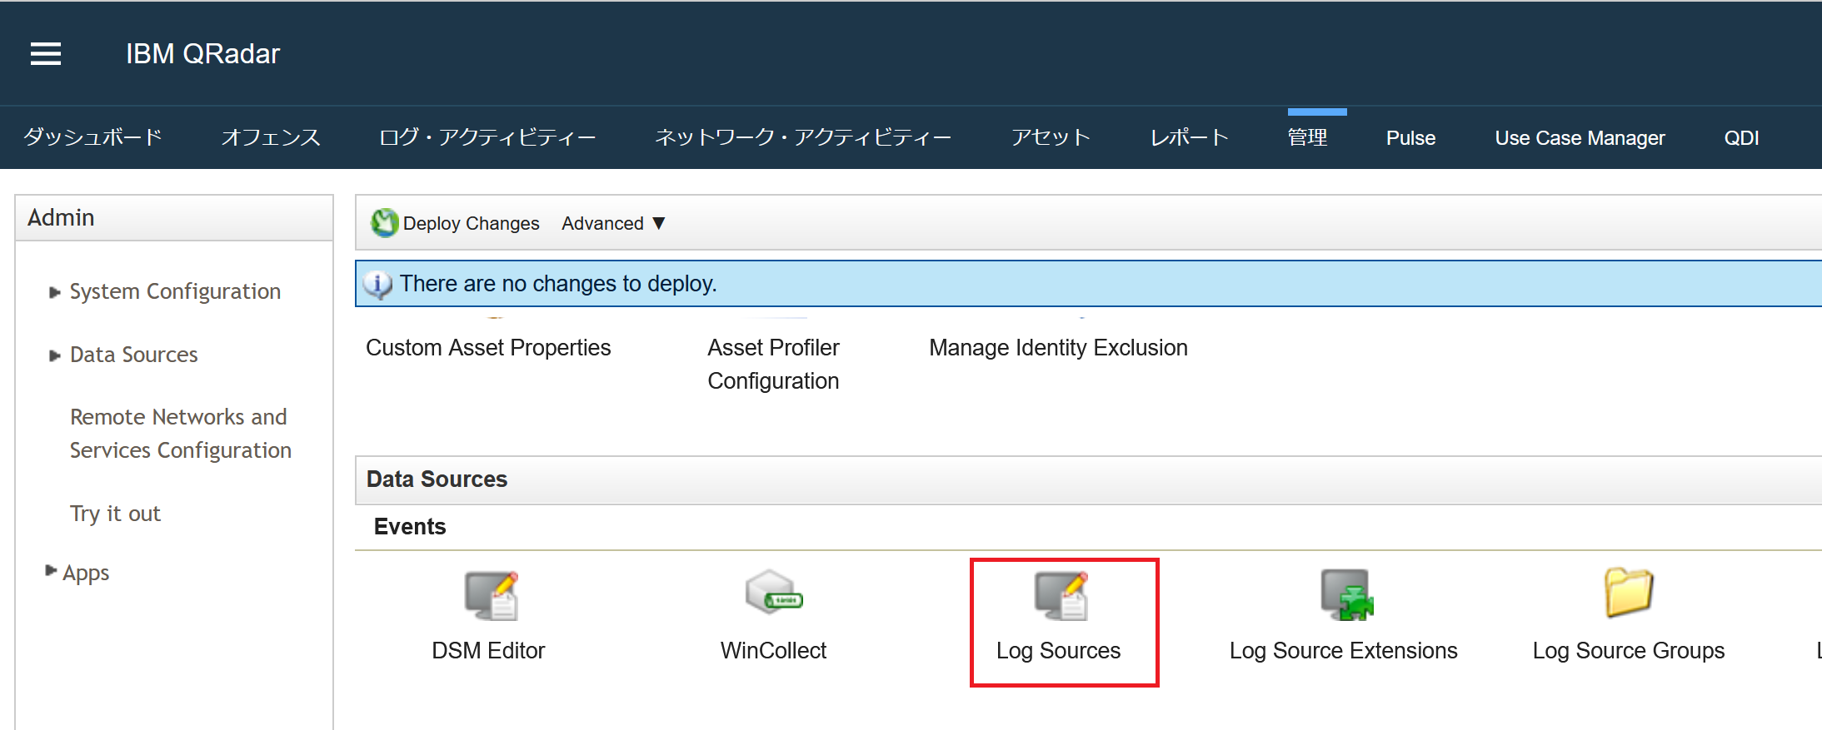Screen dimensions: 1822x730
Task: Switch to the ダッシュボード tab
Action: (x=92, y=137)
